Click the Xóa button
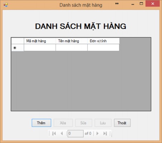The width and height of the screenshot is (162, 143). click(63, 123)
